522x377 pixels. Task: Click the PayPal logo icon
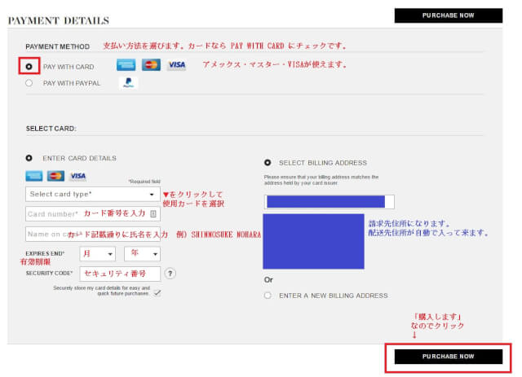(129, 83)
